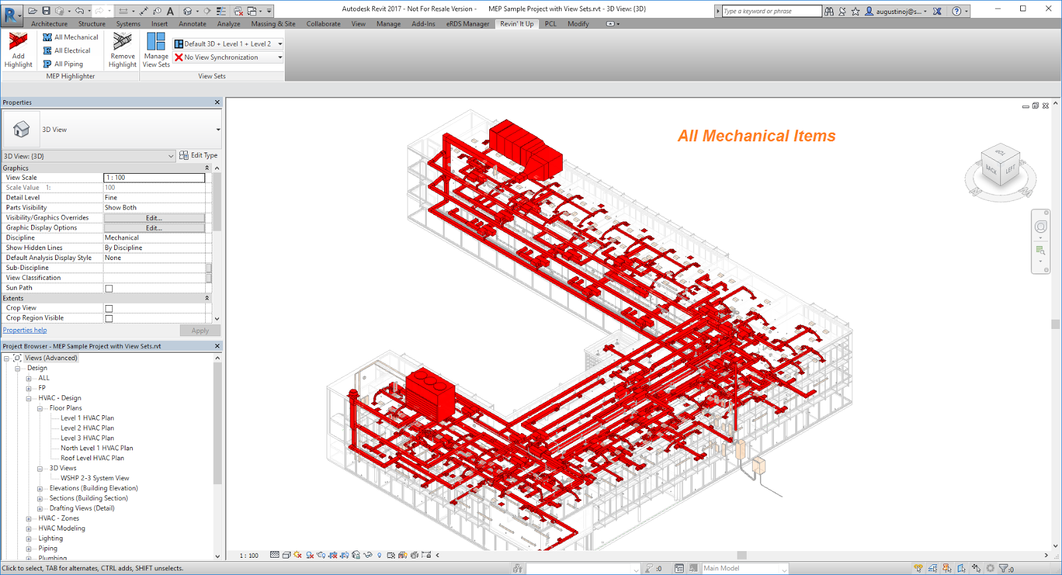Image resolution: width=1062 pixels, height=575 pixels.
Task: Switch to the Modify ribbon tab
Action: 578,24
